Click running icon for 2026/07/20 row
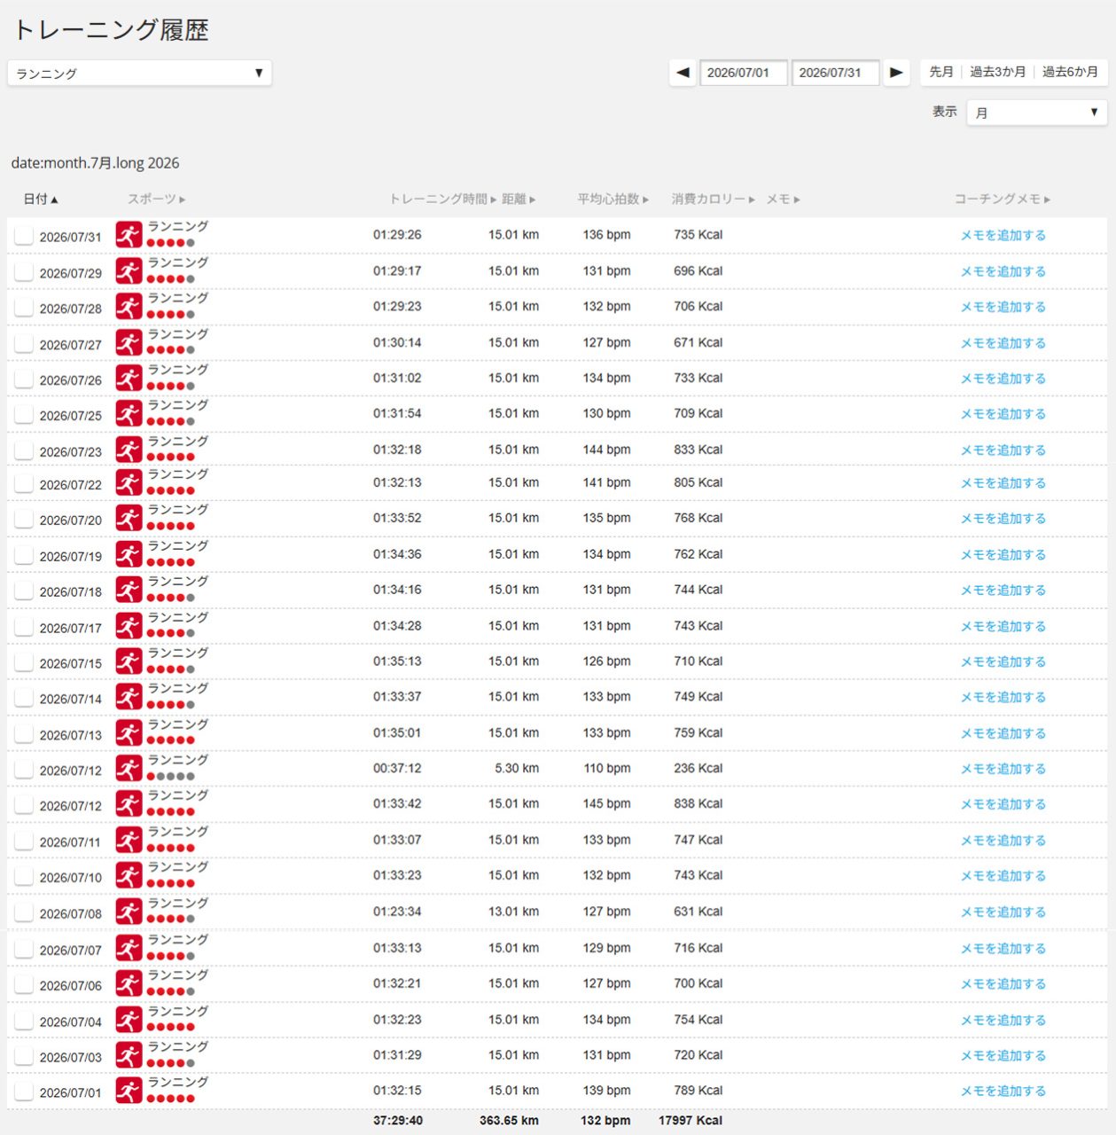This screenshot has width=1116, height=1135. point(129,519)
